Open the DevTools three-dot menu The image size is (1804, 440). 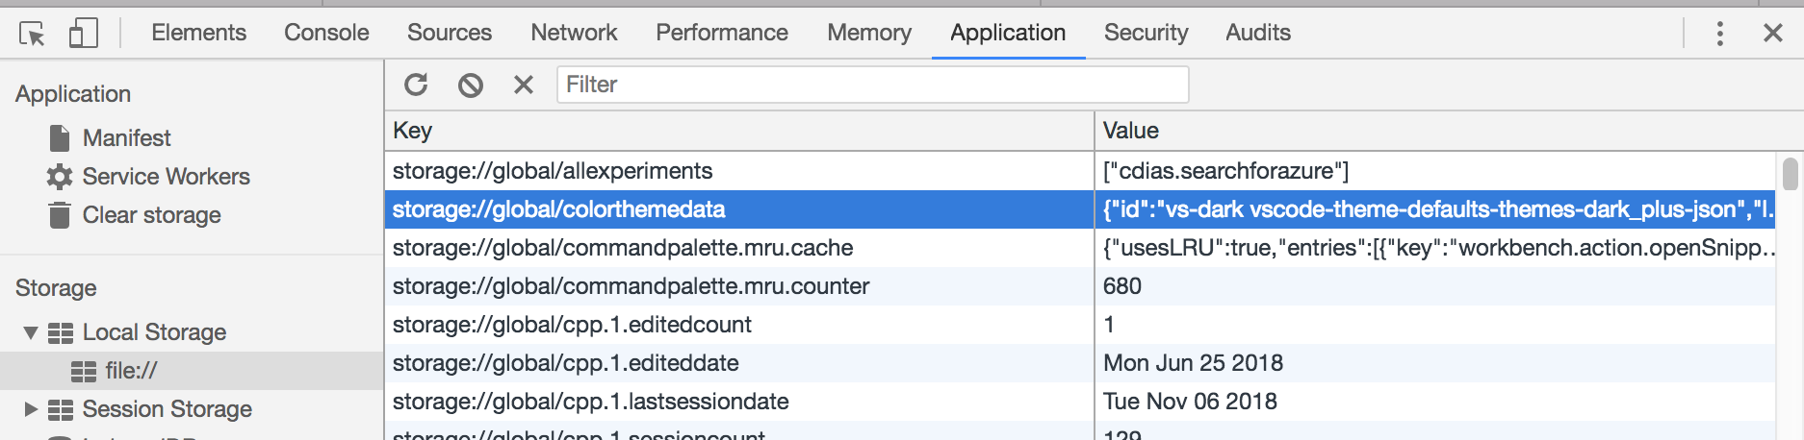1719,34
